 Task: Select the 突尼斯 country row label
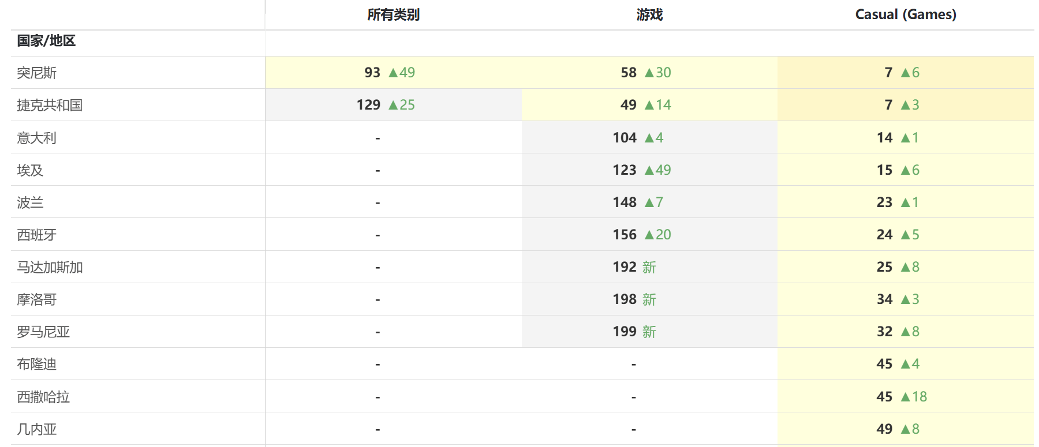pos(37,73)
